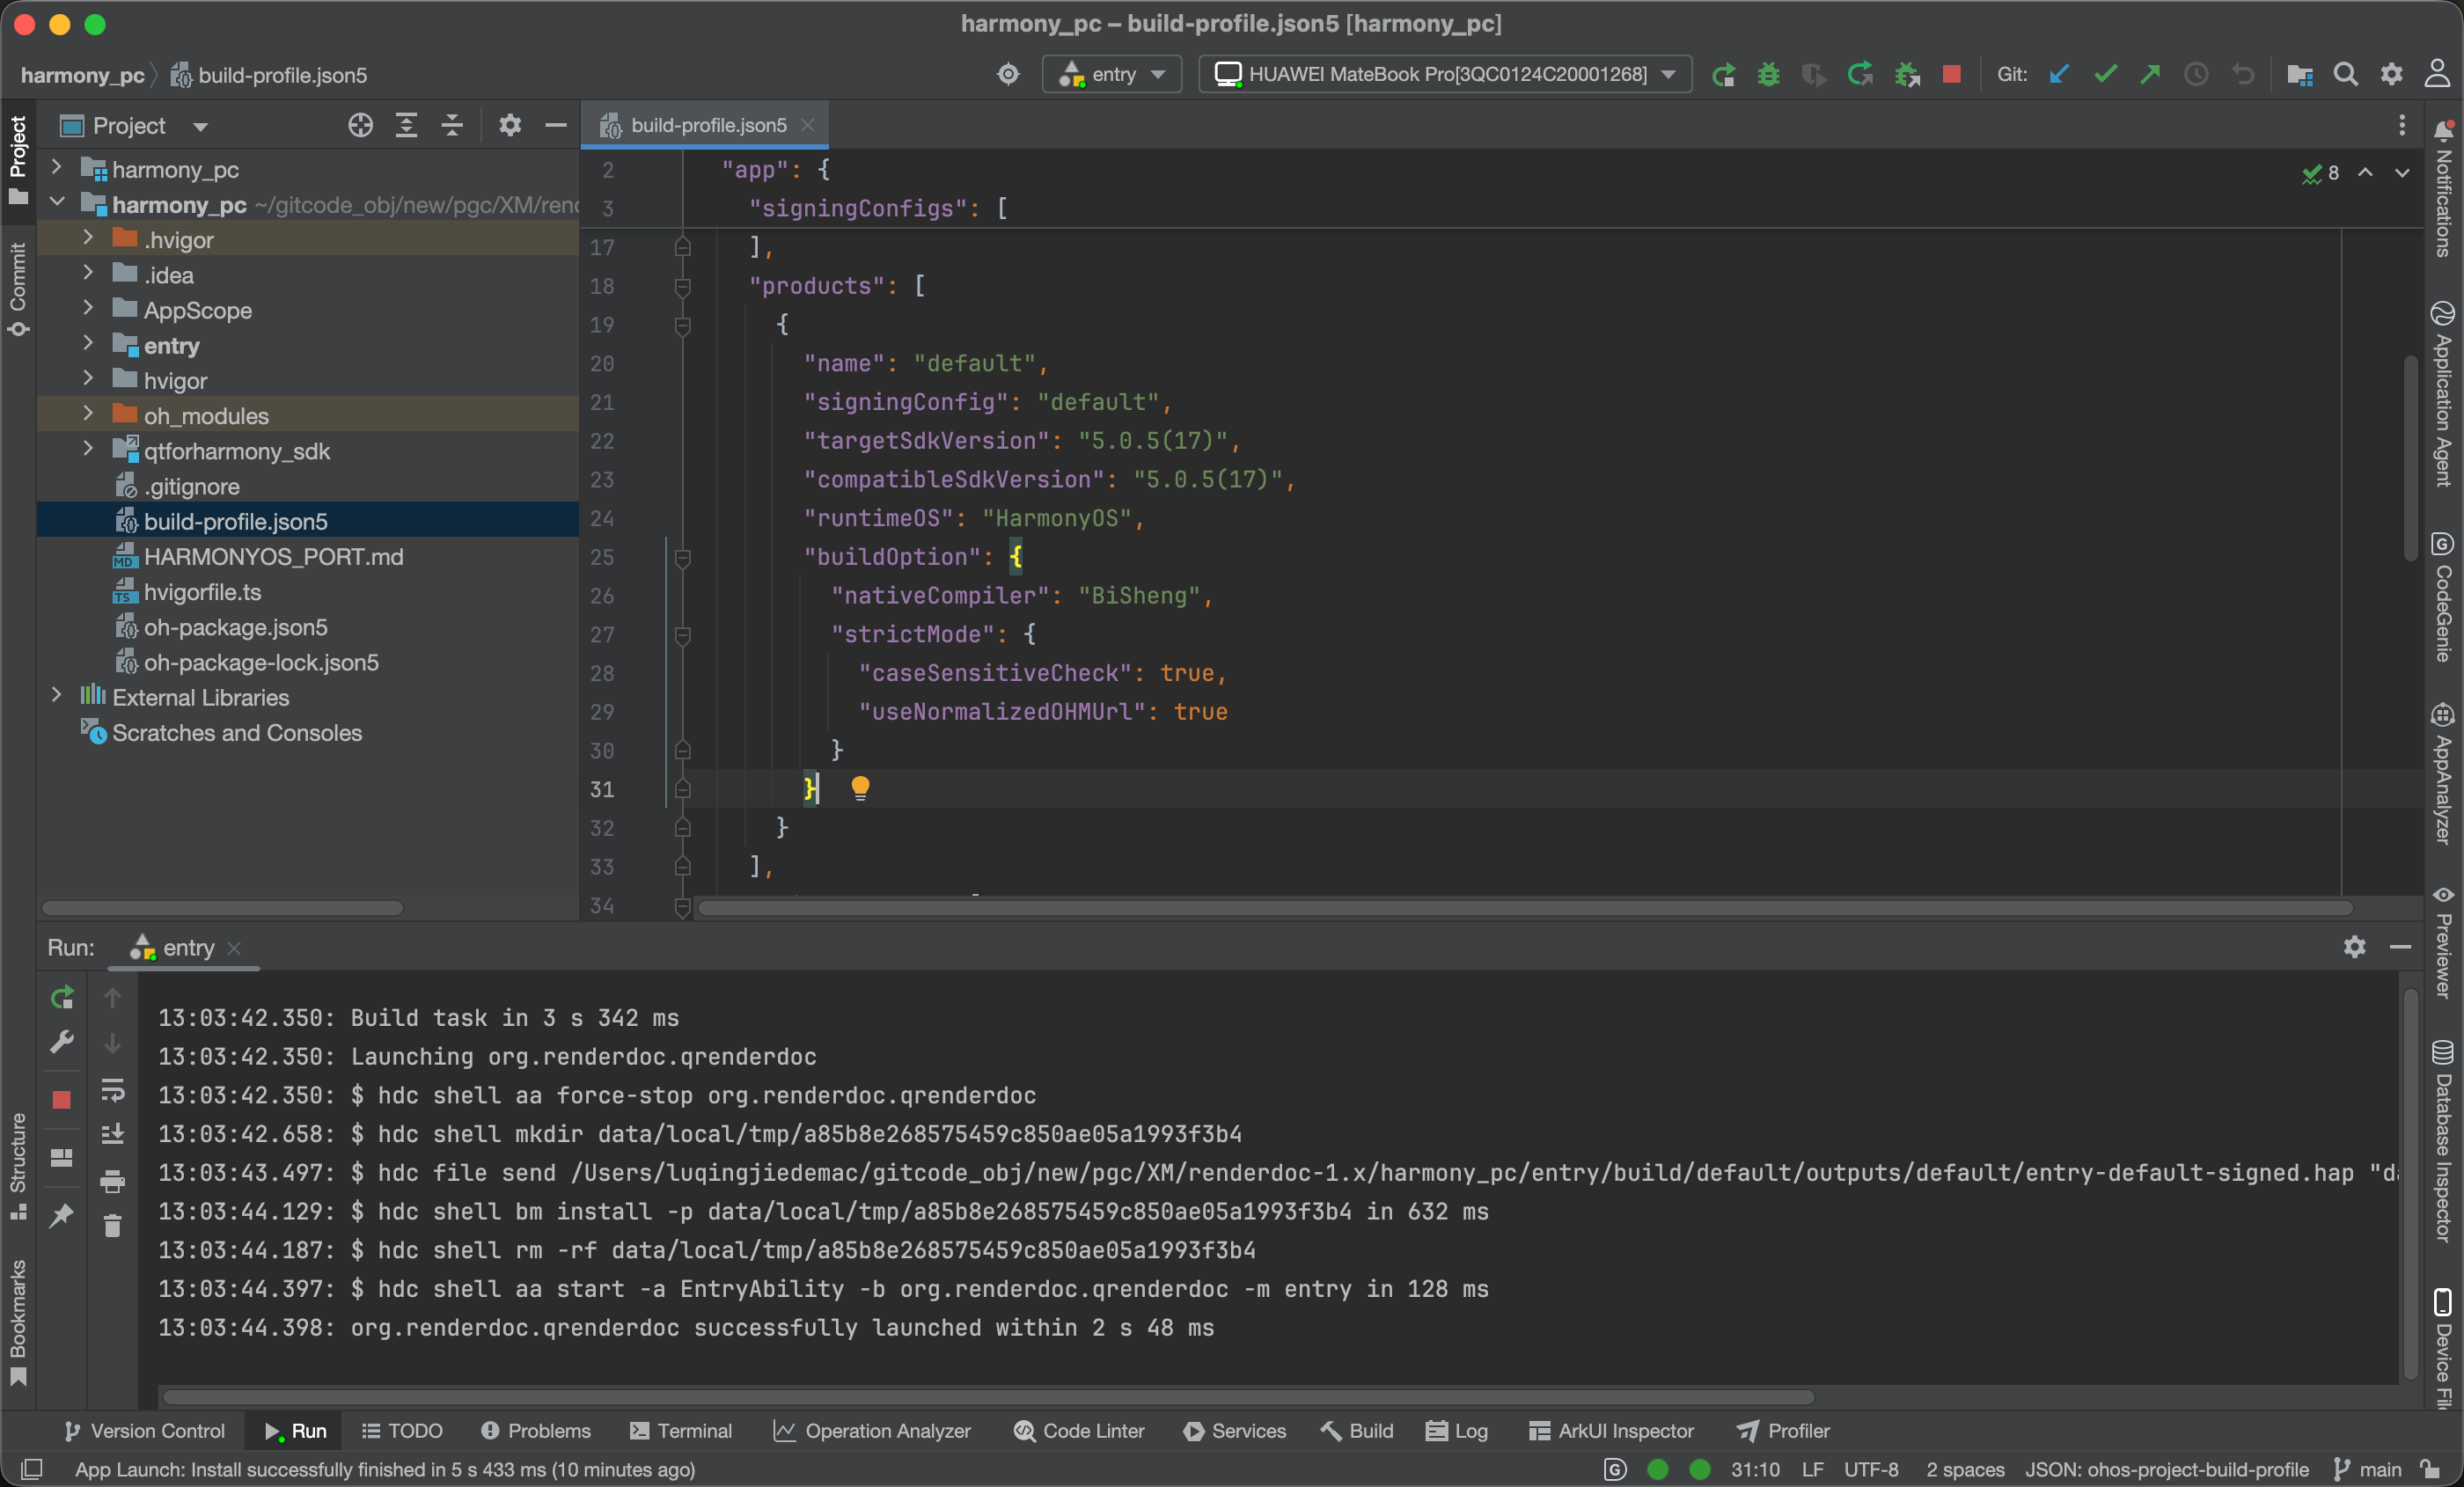Expand the entry module folder
Image resolution: width=2464 pixels, height=1487 pixels.
88,344
